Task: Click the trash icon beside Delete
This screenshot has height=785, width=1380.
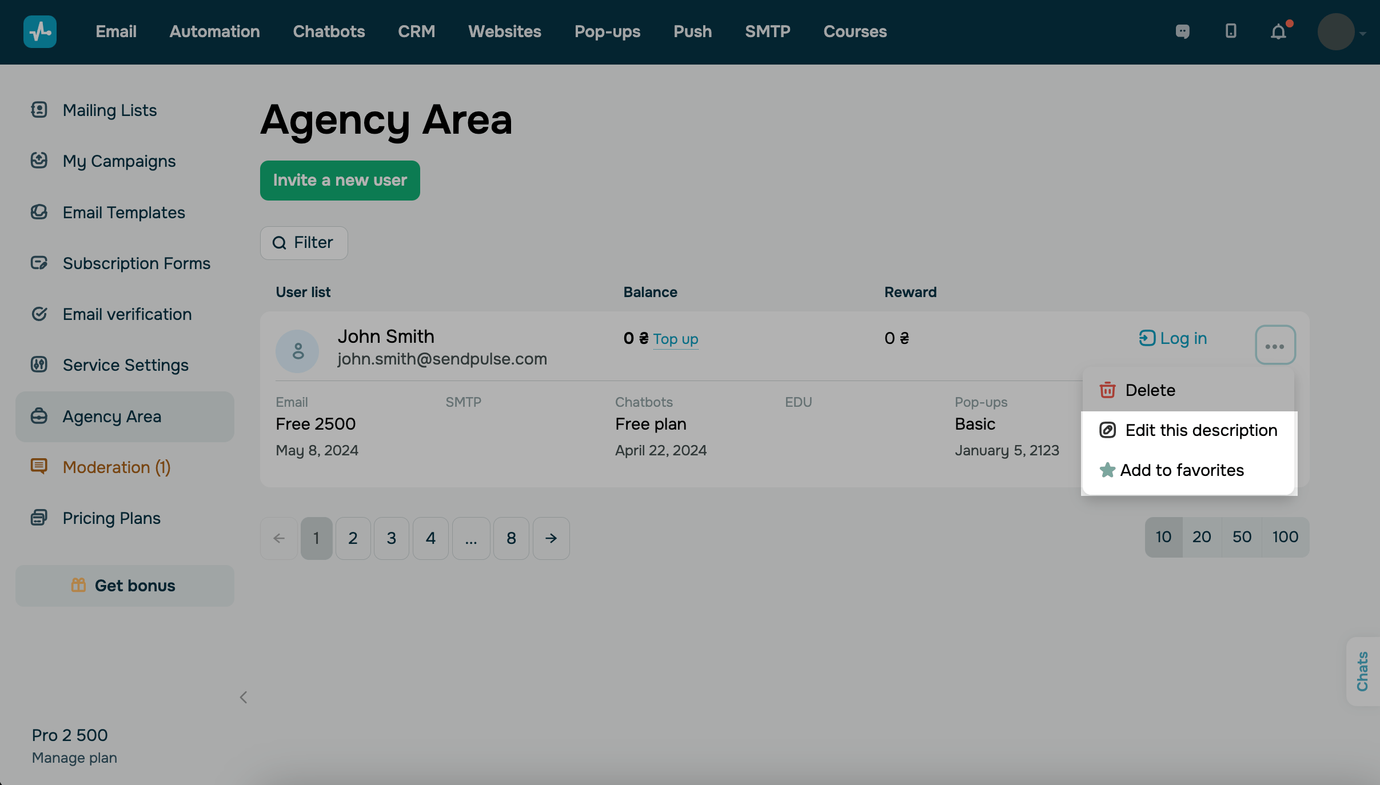Action: pos(1107,390)
